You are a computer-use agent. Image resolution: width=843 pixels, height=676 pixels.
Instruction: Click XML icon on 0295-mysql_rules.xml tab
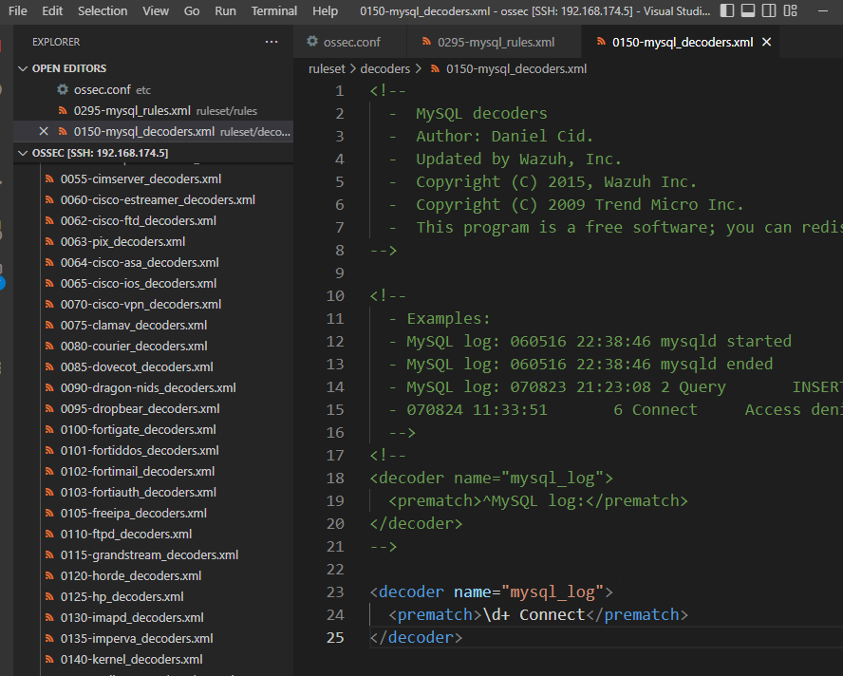[x=426, y=42]
